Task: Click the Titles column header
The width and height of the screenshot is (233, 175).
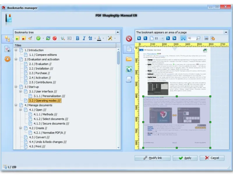Action: pyautogui.click(x=65, y=45)
